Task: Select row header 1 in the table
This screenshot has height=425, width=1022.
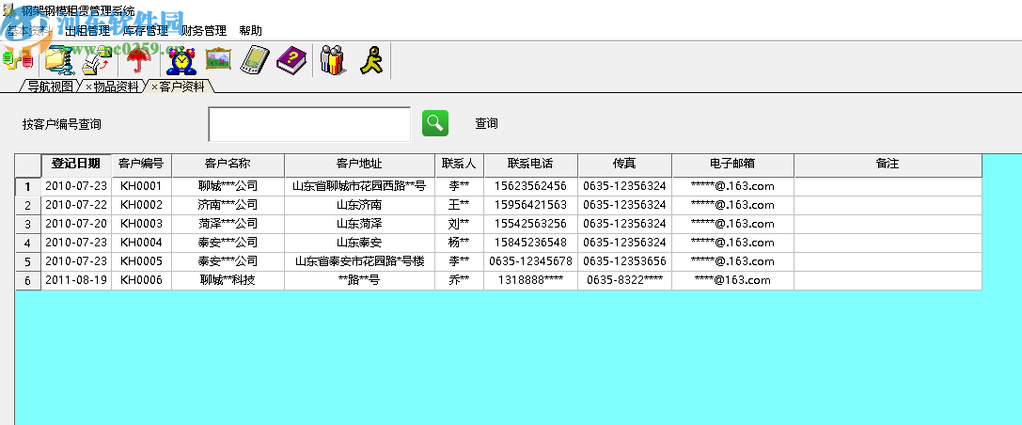Action: tap(28, 186)
